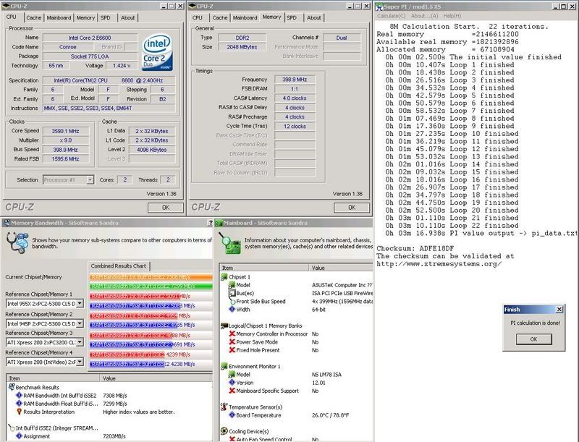The height and width of the screenshot is (442, 579).
Task: Click the orange Current RAM Bandwidth Int bar
Action: tap(151, 277)
